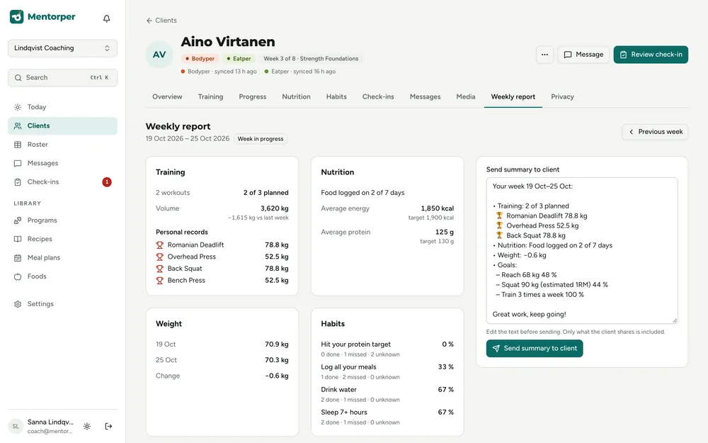Click Romanian Deadlift trophy icon in Training card

pos(160,245)
